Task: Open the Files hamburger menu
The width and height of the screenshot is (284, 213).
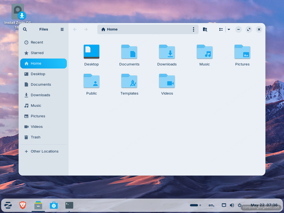Action: (x=62, y=29)
